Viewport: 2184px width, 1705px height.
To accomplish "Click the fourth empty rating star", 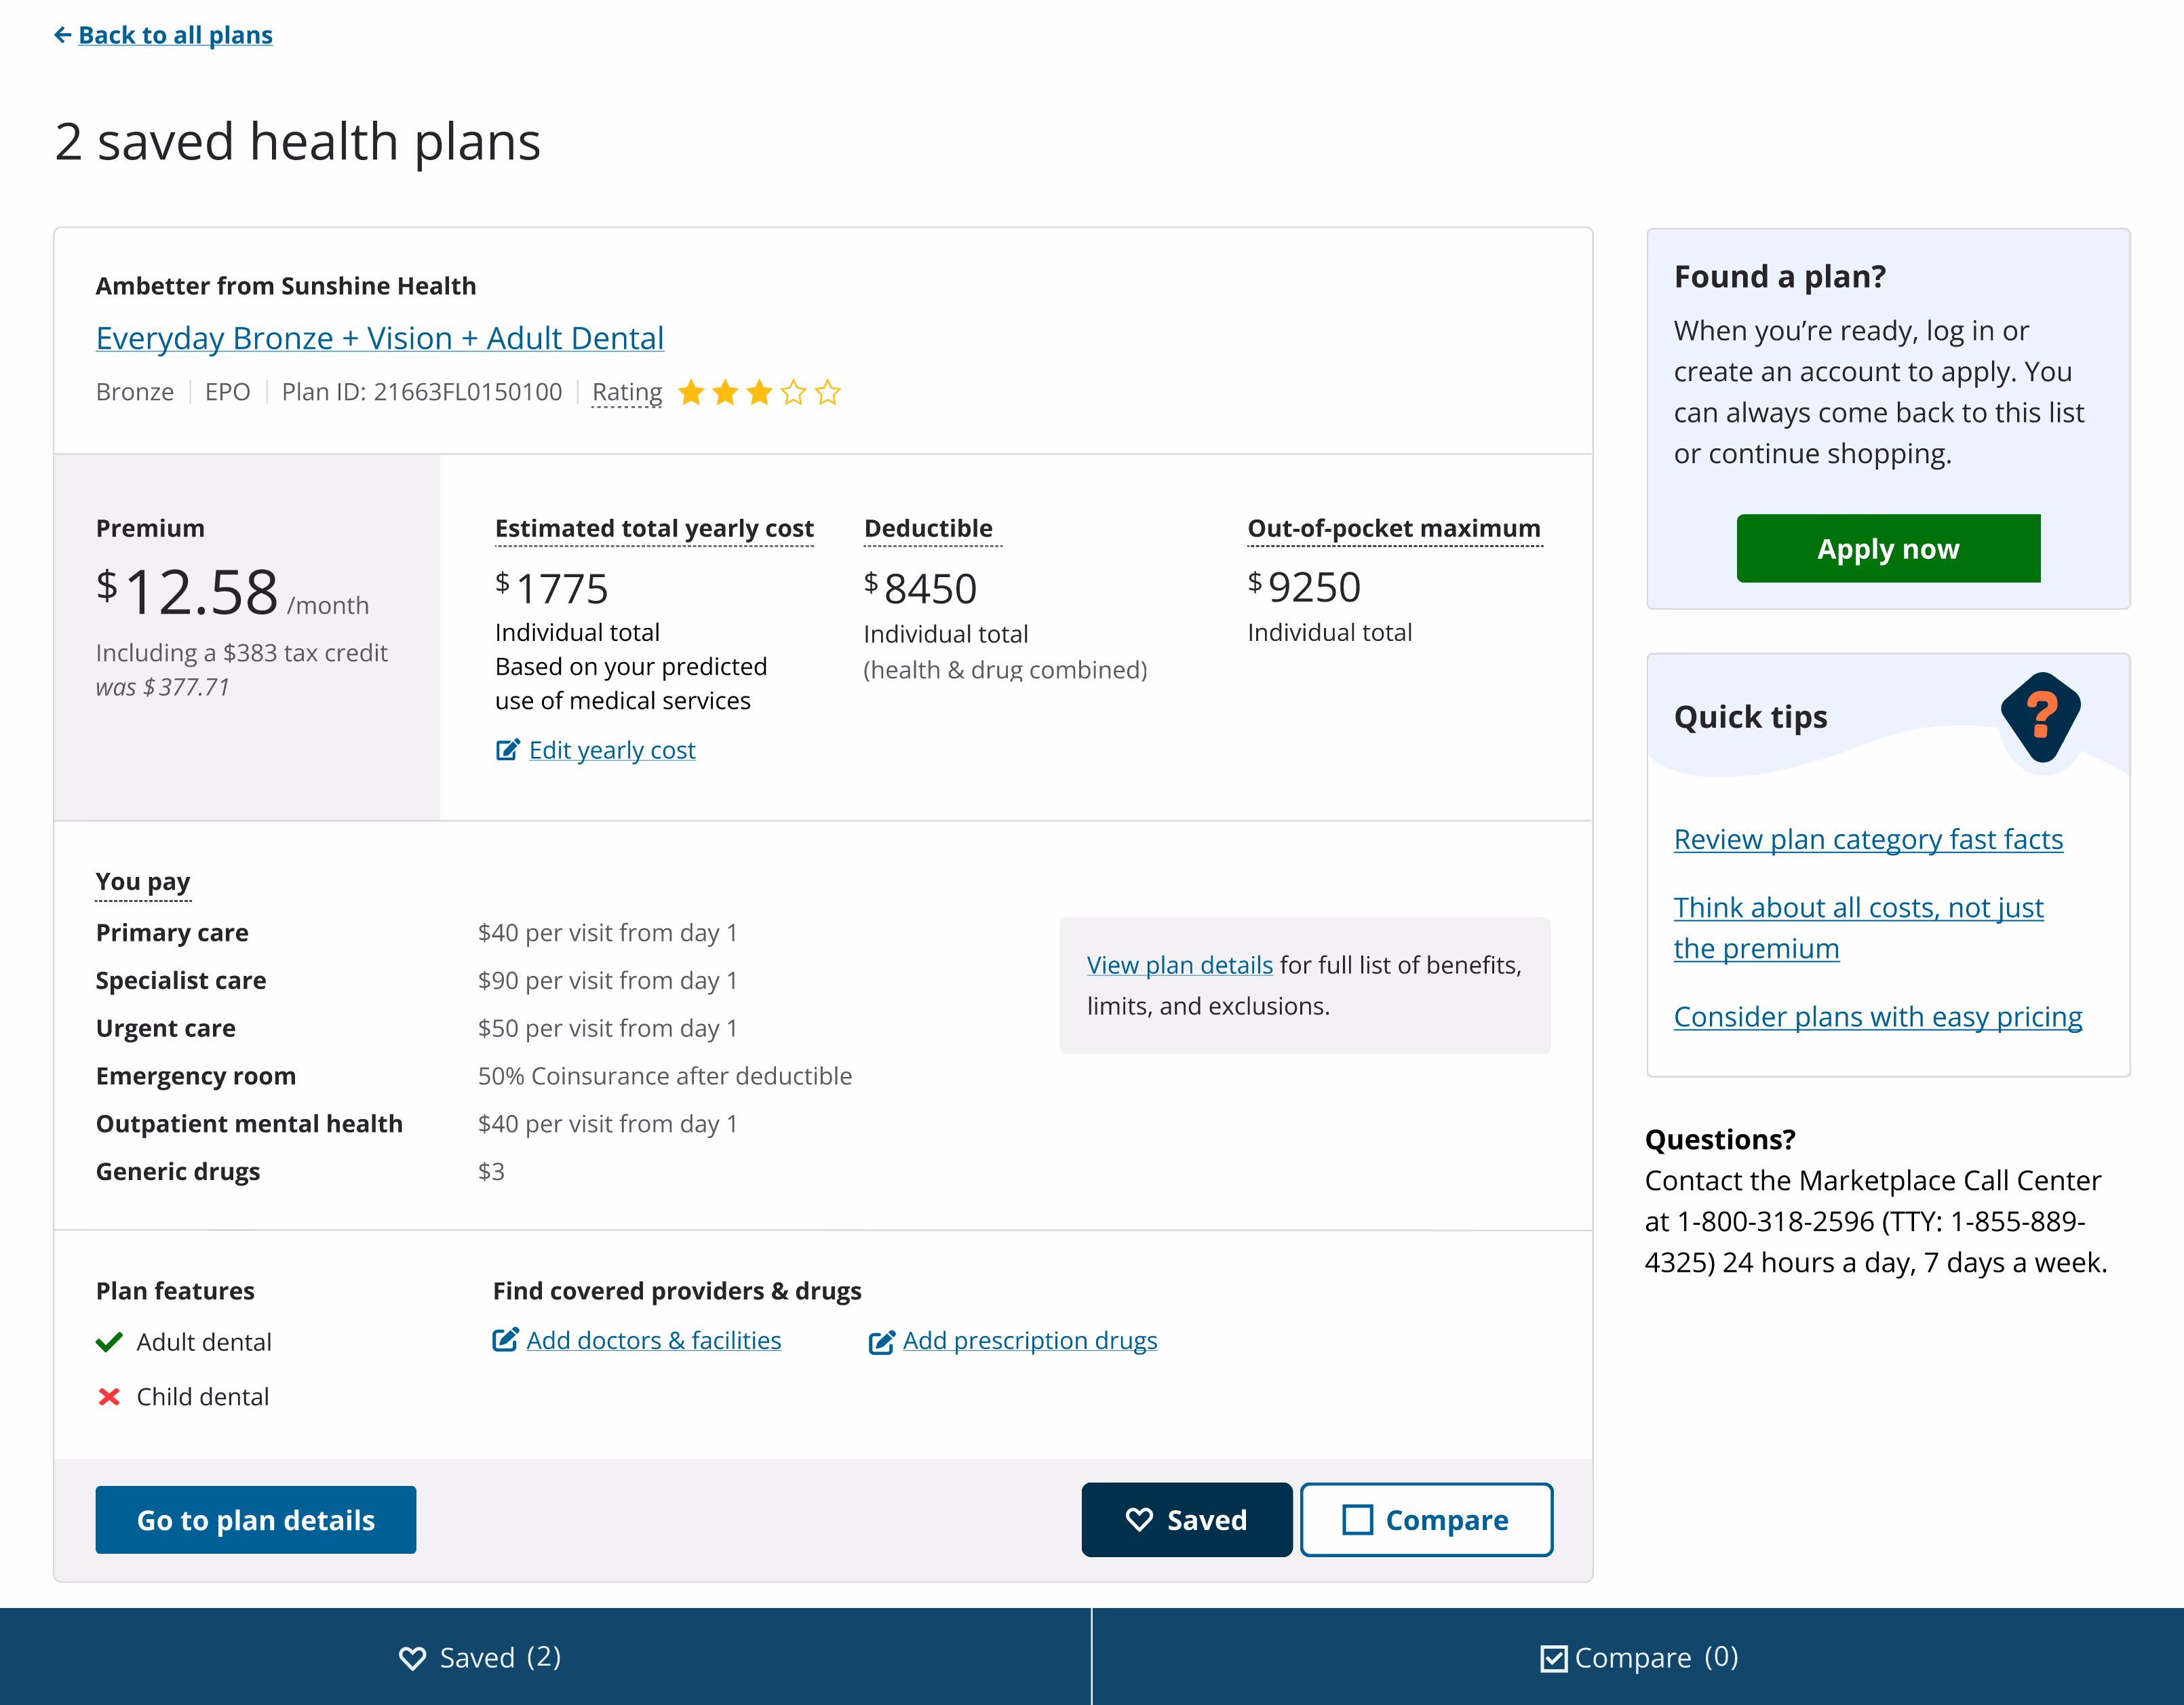I will (x=793, y=392).
